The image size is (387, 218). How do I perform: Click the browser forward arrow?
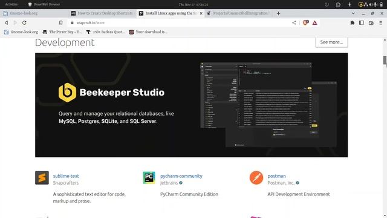(15, 23)
